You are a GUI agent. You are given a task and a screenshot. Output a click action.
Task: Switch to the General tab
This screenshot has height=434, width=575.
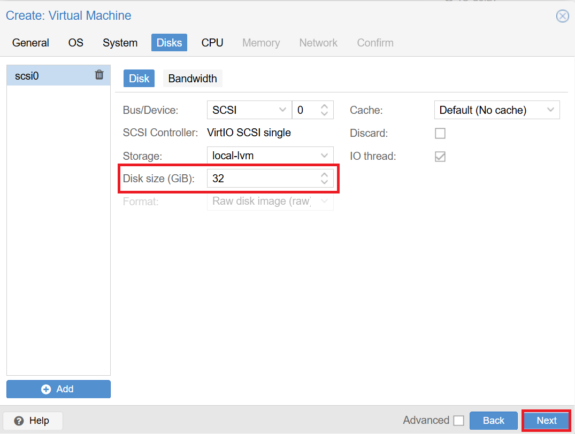[x=30, y=43]
